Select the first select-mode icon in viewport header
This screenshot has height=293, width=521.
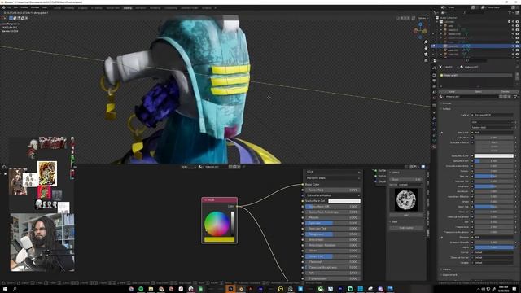click(x=11, y=18)
